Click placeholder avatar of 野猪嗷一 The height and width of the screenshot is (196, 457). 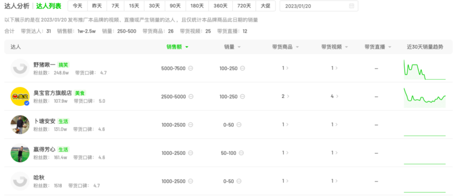[x=20, y=68]
